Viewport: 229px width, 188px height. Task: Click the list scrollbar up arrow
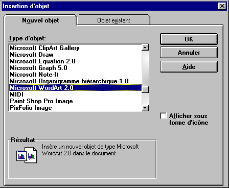(x=145, y=48)
